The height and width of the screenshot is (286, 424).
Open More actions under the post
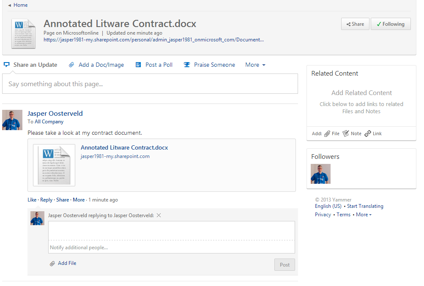(79, 200)
